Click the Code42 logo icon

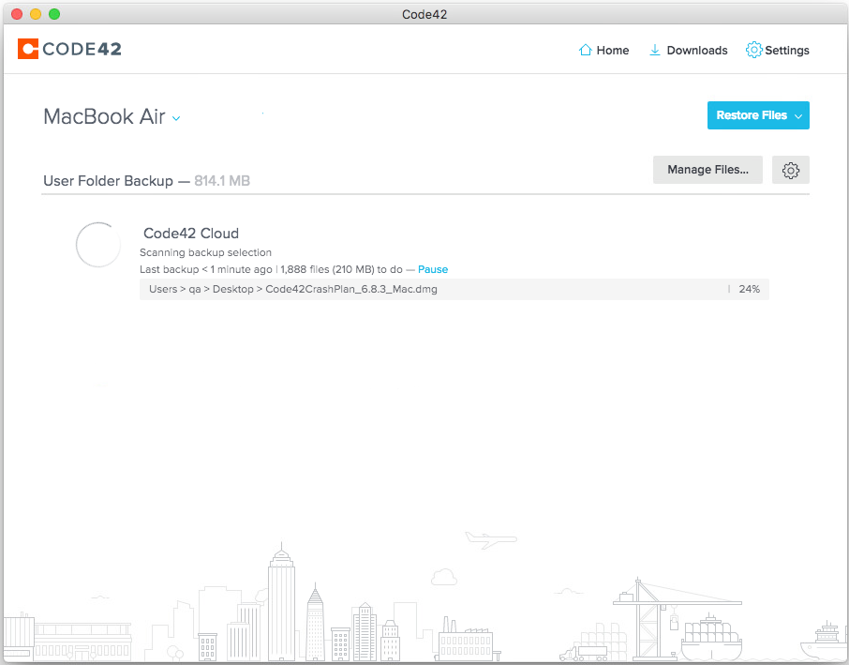pyautogui.click(x=28, y=49)
